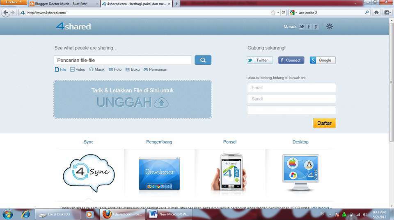Open Windows Start button

7,215
